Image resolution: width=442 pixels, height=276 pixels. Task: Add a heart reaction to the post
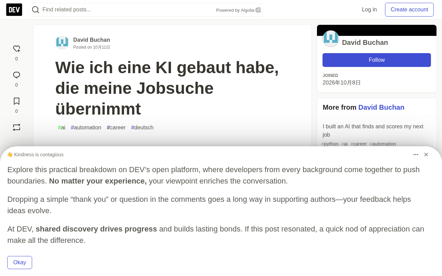17,49
